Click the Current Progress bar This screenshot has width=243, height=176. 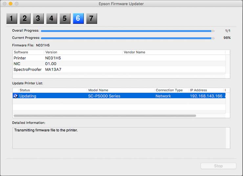pos(128,38)
